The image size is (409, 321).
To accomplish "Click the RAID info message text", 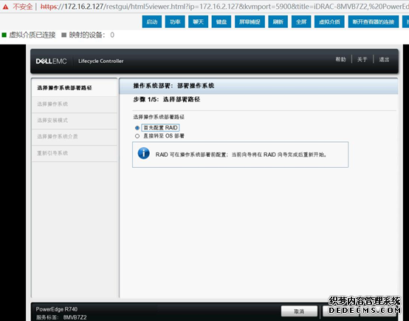I will 241,155.
